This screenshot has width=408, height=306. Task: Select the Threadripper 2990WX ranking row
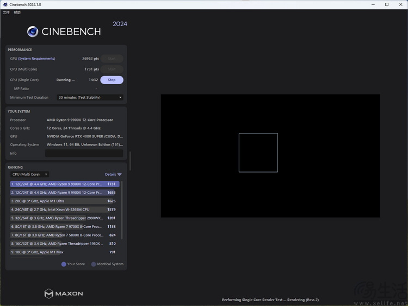point(65,218)
